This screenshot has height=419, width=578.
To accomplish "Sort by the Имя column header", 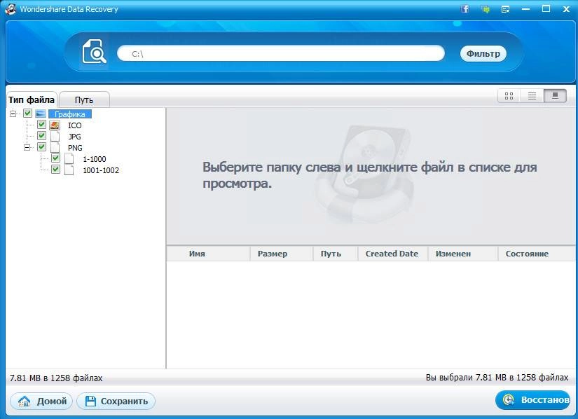I will point(208,254).
